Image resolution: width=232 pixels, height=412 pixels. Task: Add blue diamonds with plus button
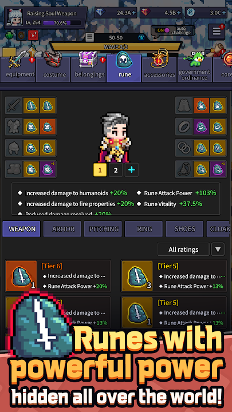(134, 13)
